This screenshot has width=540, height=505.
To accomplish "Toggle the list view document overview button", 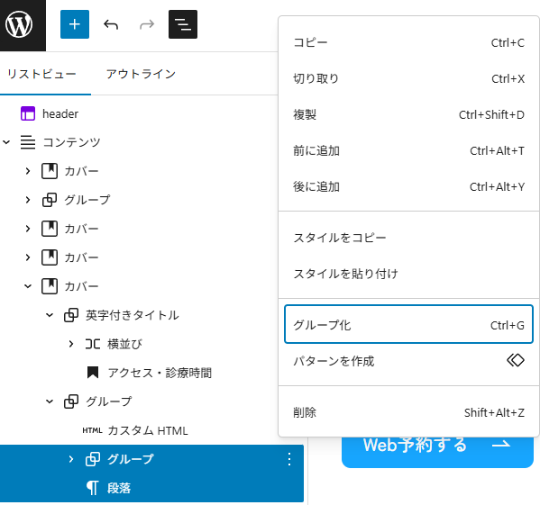I will (x=183, y=24).
